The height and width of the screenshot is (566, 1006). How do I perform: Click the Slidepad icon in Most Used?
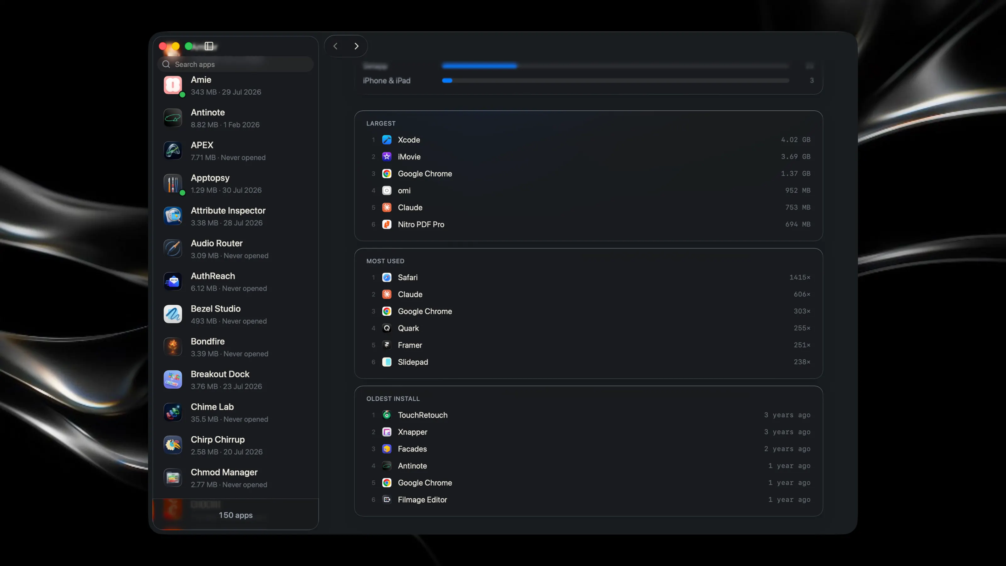pyautogui.click(x=387, y=362)
